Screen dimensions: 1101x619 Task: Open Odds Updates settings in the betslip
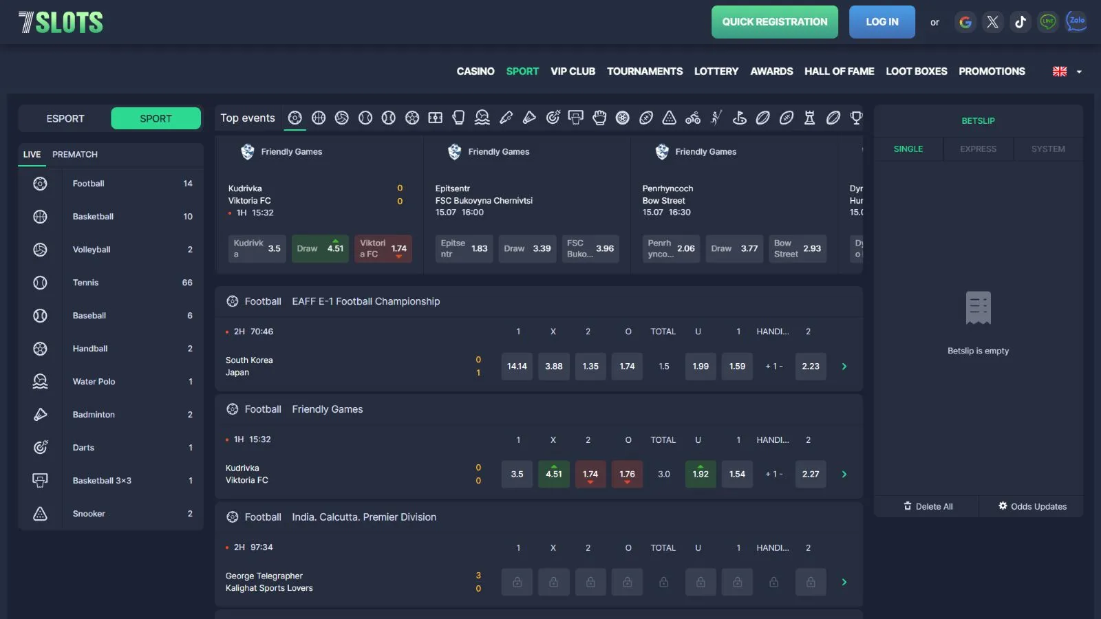click(1032, 507)
